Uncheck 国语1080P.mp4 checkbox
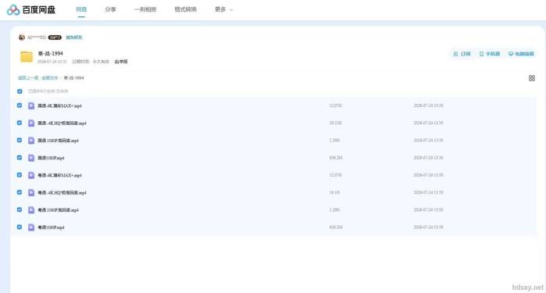 point(20,158)
